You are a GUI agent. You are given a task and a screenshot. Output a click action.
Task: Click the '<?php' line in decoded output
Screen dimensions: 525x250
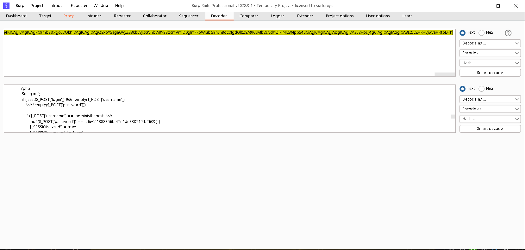pyautogui.click(x=24, y=89)
